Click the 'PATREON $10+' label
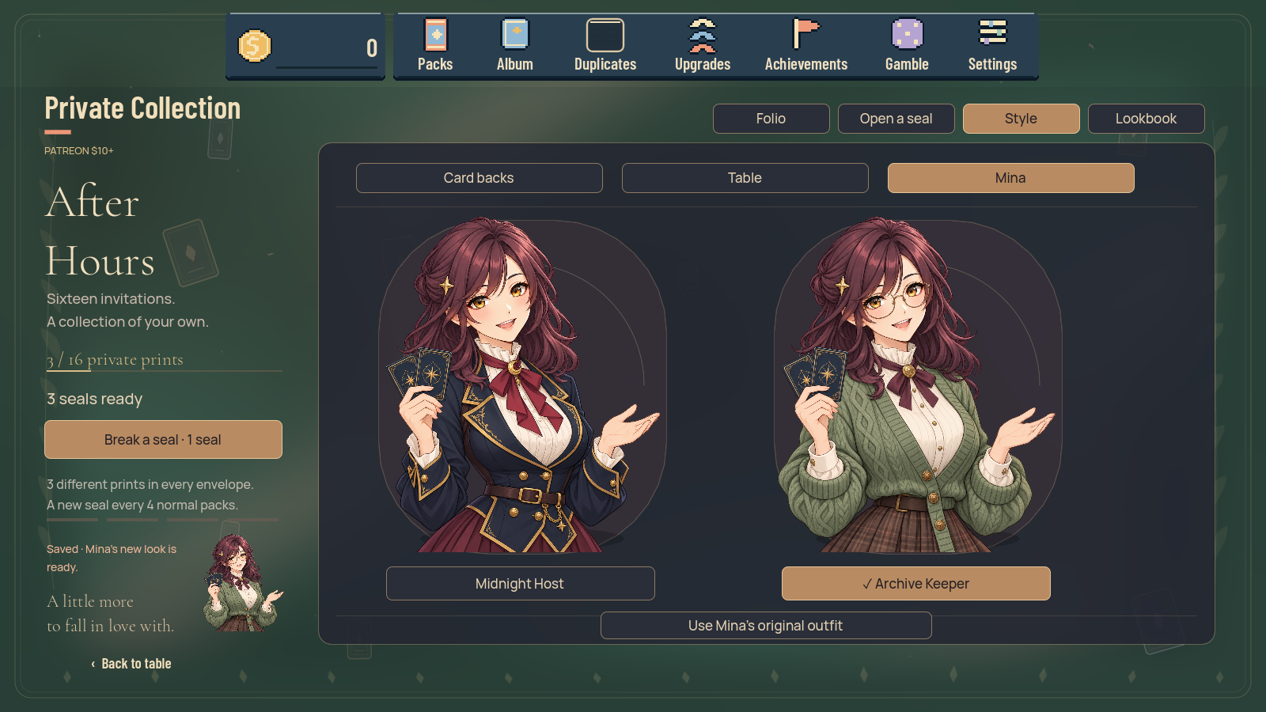Viewport: 1266px width, 712px height. [x=79, y=151]
